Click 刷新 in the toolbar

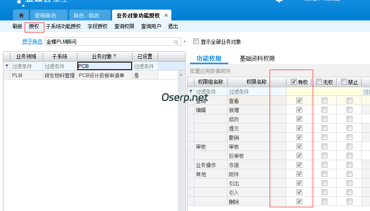click(18, 26)
